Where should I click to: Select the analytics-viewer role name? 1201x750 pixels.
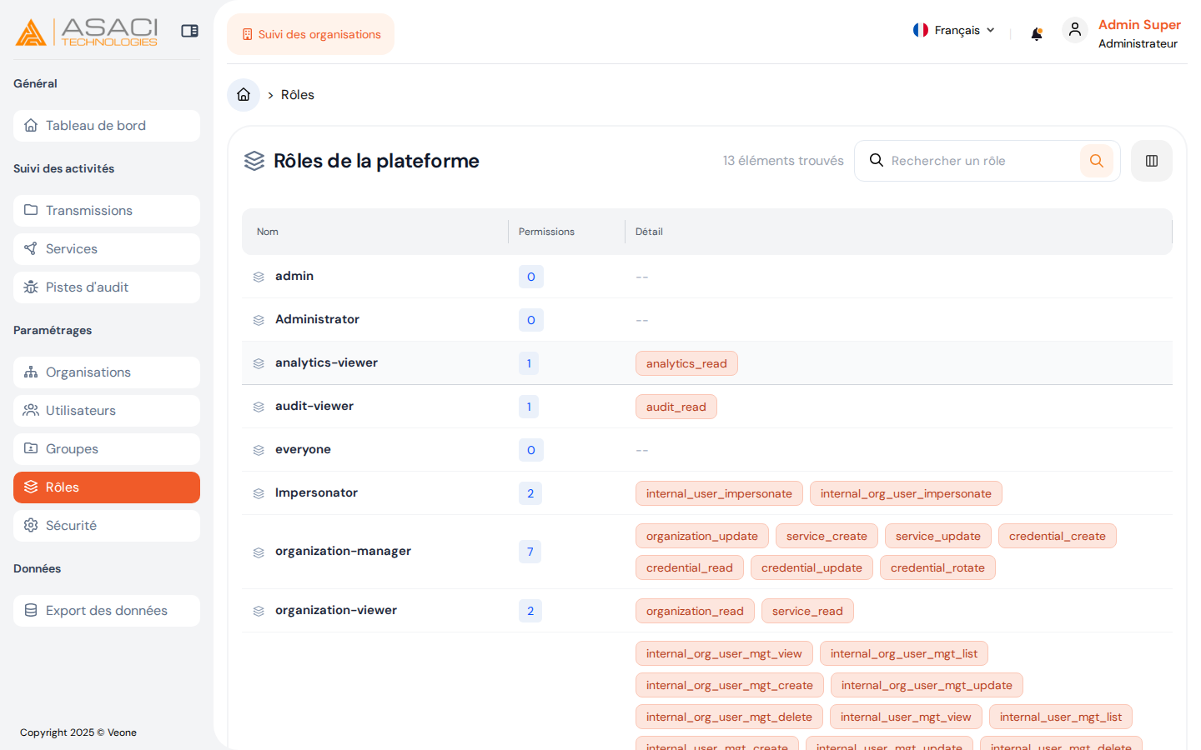(x=326, y=362)
